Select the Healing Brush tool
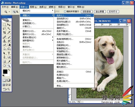 pos(4,37)
